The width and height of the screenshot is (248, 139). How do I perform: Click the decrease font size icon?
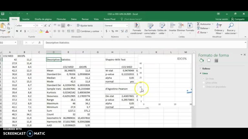pos(49,25)
